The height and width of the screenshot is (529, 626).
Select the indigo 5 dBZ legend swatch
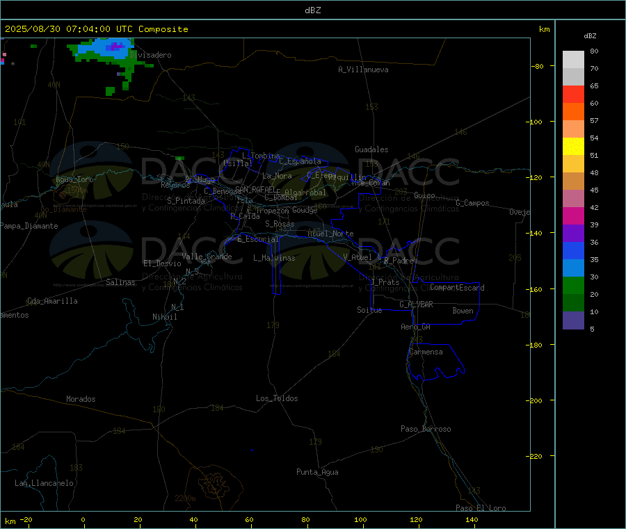point(573,320)
